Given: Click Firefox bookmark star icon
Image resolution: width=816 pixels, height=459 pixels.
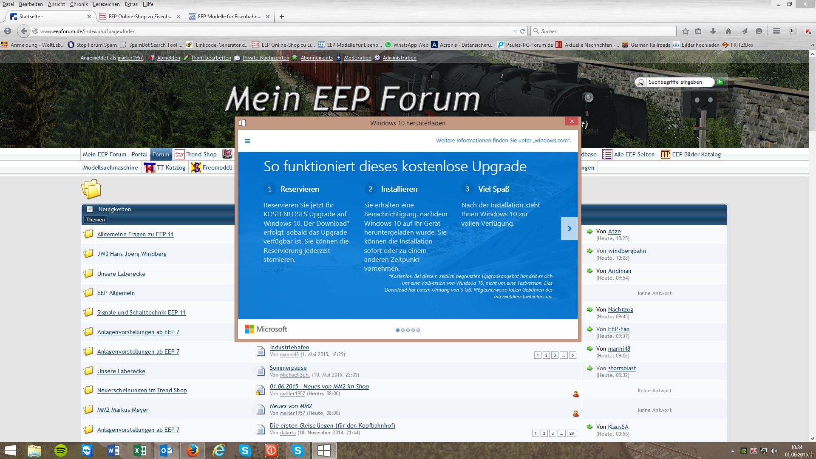Looking at the screenshot, I should pyautogui.click(x=685, y=31).
